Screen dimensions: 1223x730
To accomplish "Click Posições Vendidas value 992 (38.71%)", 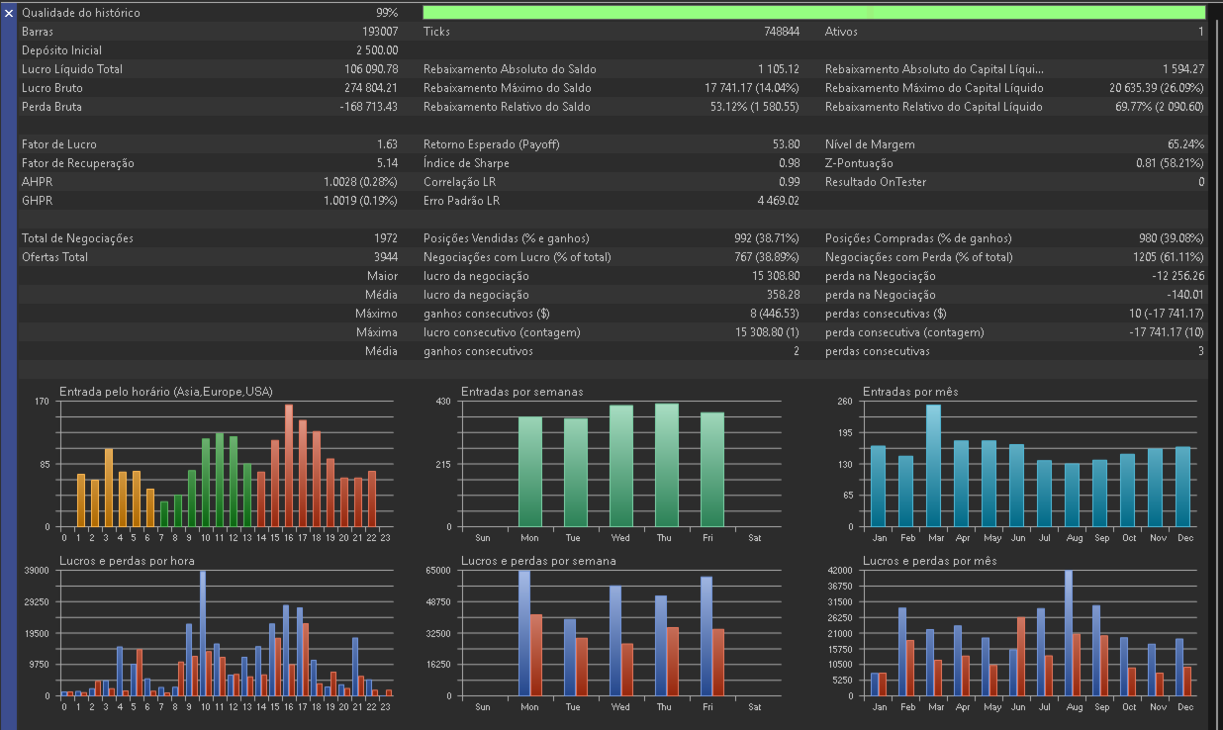I will tap(767, 238).
